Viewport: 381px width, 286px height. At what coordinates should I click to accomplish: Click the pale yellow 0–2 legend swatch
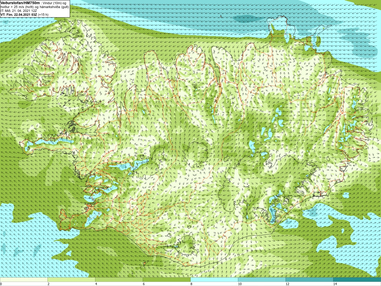24,280
